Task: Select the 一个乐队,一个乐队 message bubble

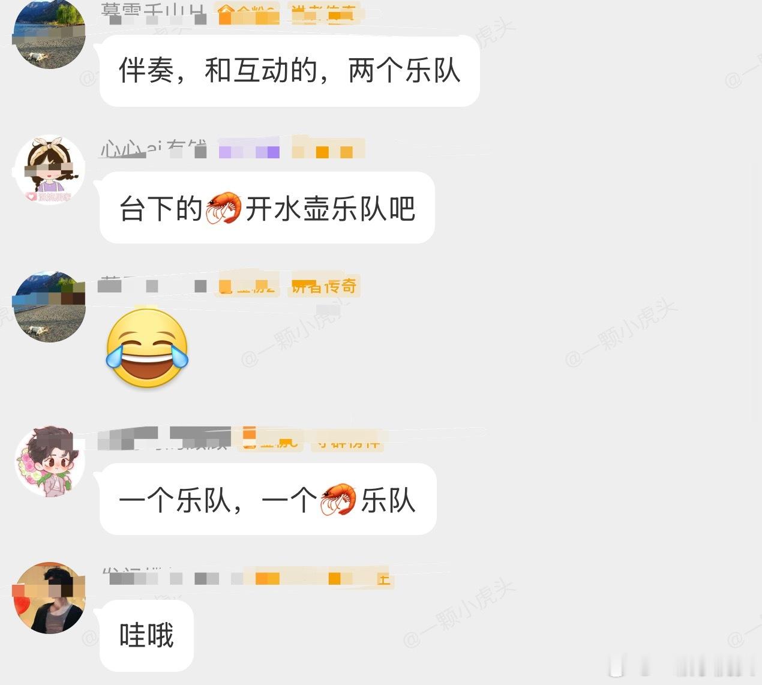Action: [268, 499]
